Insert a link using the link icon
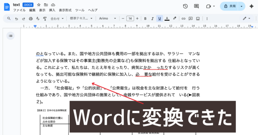The image size is (258, 135). coord(183,18)
